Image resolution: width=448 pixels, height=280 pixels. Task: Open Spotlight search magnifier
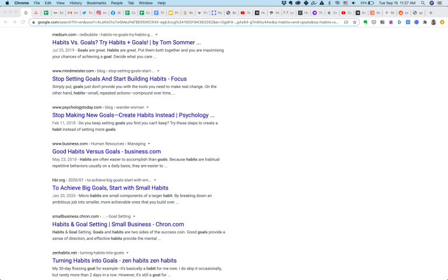click(423, 3)
